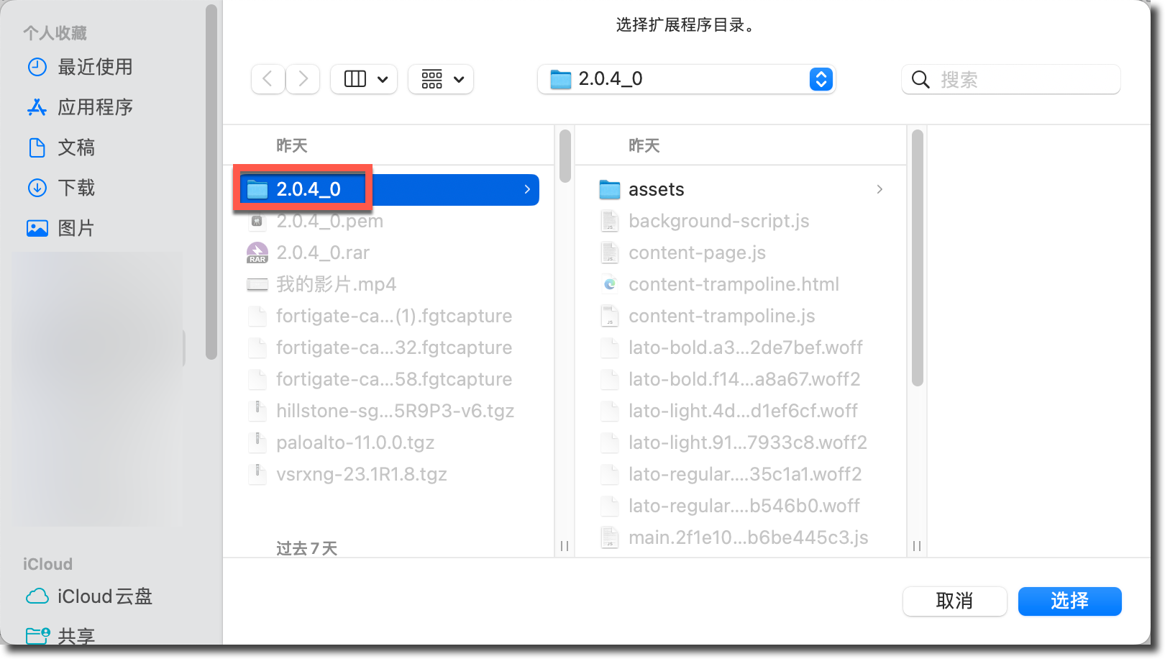The height and width of the screenshot is (659, 1165).
Task: Click the sidebar scrollbar
Action: click(x=211, y=180)
